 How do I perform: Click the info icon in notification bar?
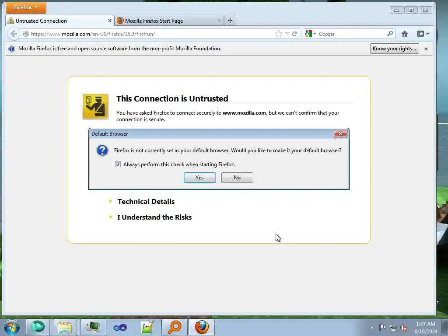[x=12, y=49]
